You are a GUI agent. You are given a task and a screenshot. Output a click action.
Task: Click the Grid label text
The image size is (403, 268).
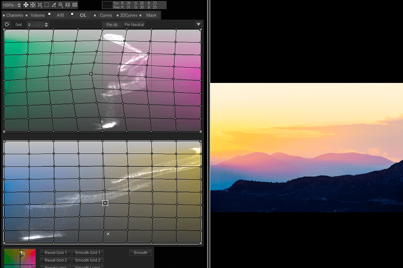click(x=18, y=25)
